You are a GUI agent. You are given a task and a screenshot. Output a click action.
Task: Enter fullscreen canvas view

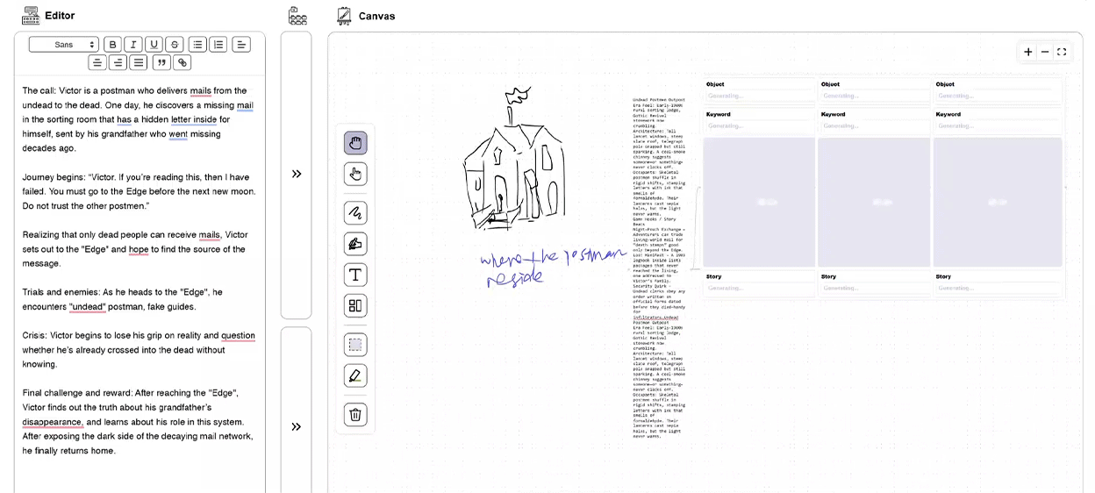(1062, 52)
